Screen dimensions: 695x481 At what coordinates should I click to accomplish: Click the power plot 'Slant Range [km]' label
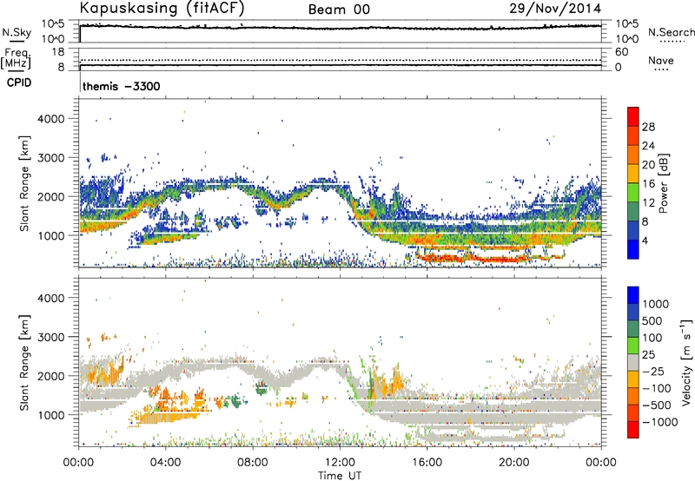pyautogui.click(x=24, y=183)
